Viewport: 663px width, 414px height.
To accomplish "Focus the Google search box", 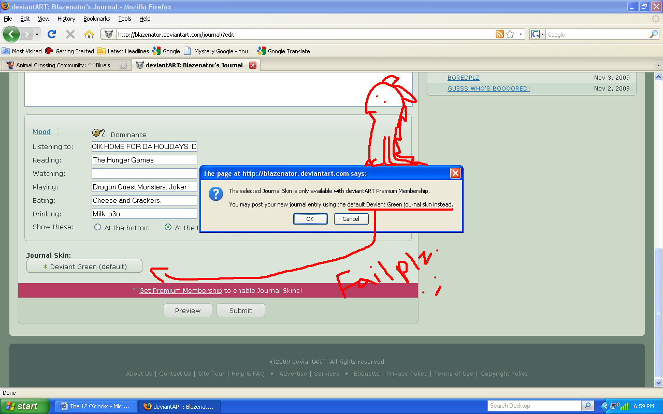I will pyautogui.click(x=597, y=34).
